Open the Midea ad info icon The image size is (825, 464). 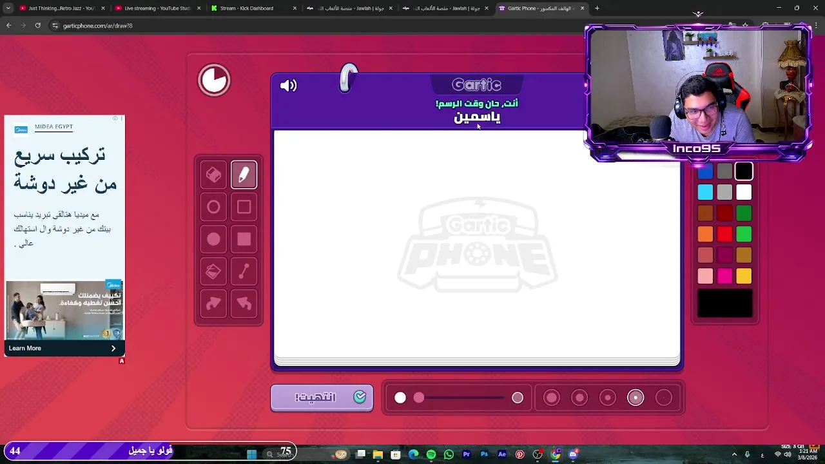point(115,119)
